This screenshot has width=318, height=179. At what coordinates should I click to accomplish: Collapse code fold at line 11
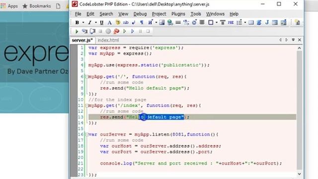click(x=86, y=105)
